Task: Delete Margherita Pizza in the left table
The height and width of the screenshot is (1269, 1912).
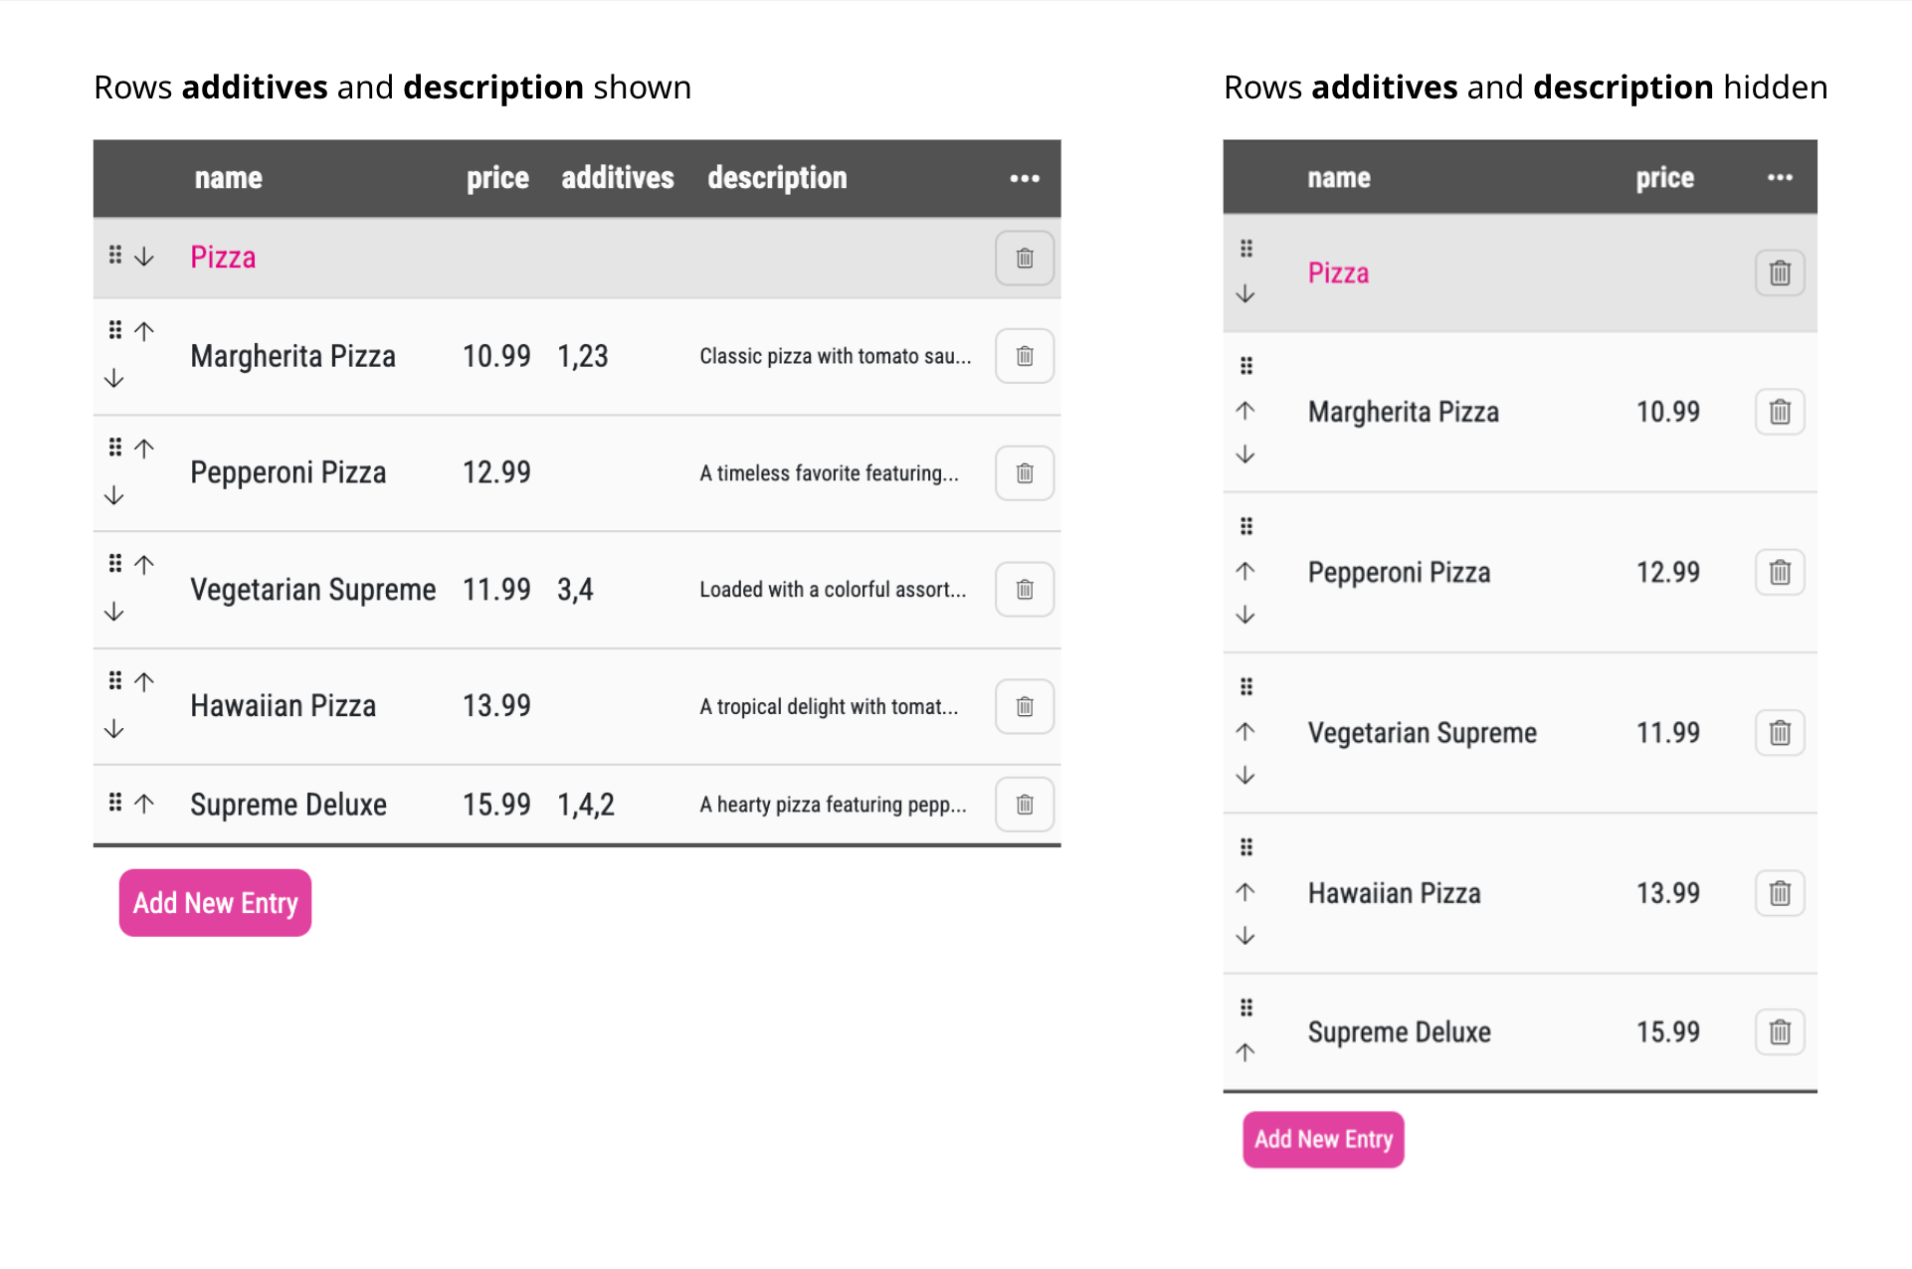Action: pyautogui.click(x=1025, y=356)
